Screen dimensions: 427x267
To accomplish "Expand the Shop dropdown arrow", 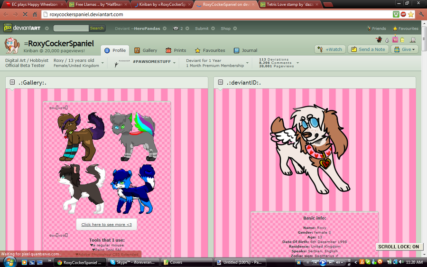I will click(235, 29).
